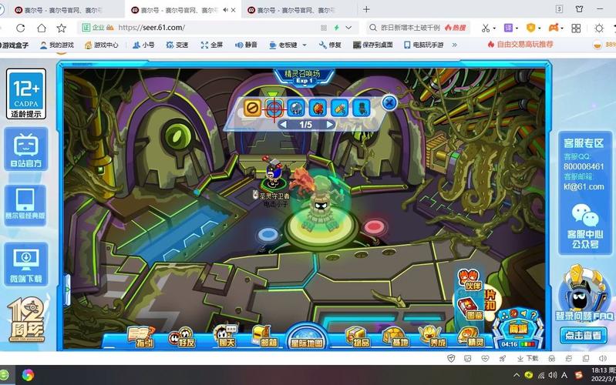
Task: Select the grey capsule numbered 116
Action: 296,108
